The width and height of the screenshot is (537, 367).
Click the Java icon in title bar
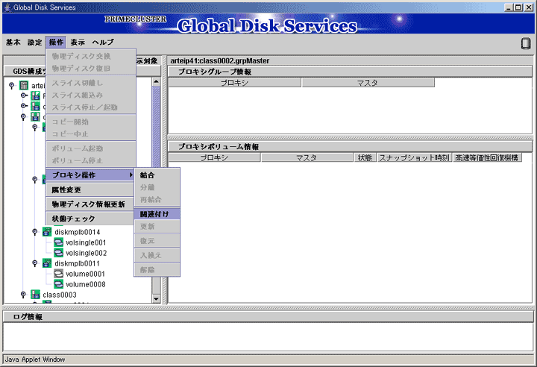7,7
